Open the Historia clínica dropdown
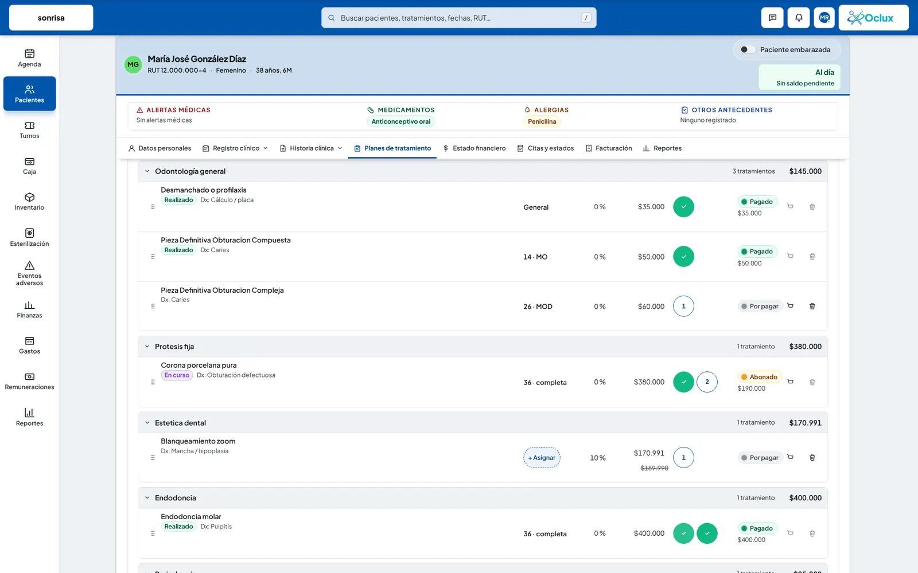 coord(311,148)
